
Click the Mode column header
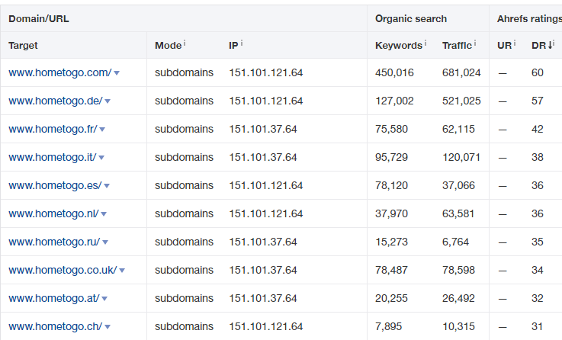coord(168,46)
